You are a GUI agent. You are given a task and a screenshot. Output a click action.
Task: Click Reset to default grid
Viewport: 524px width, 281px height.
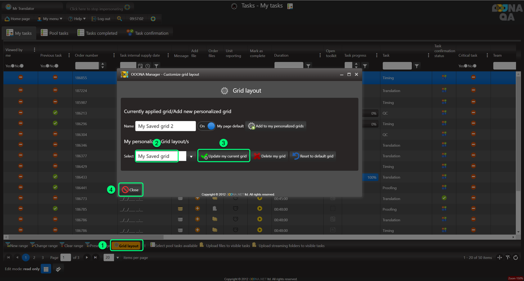coord(313,156)
